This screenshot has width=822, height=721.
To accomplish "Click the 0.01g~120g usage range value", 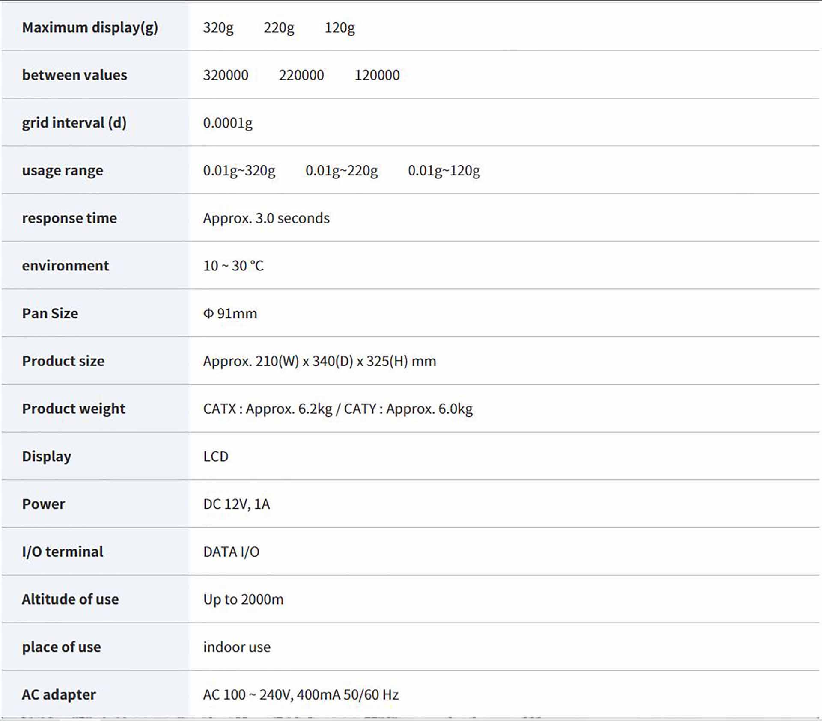I will [444, 170].
